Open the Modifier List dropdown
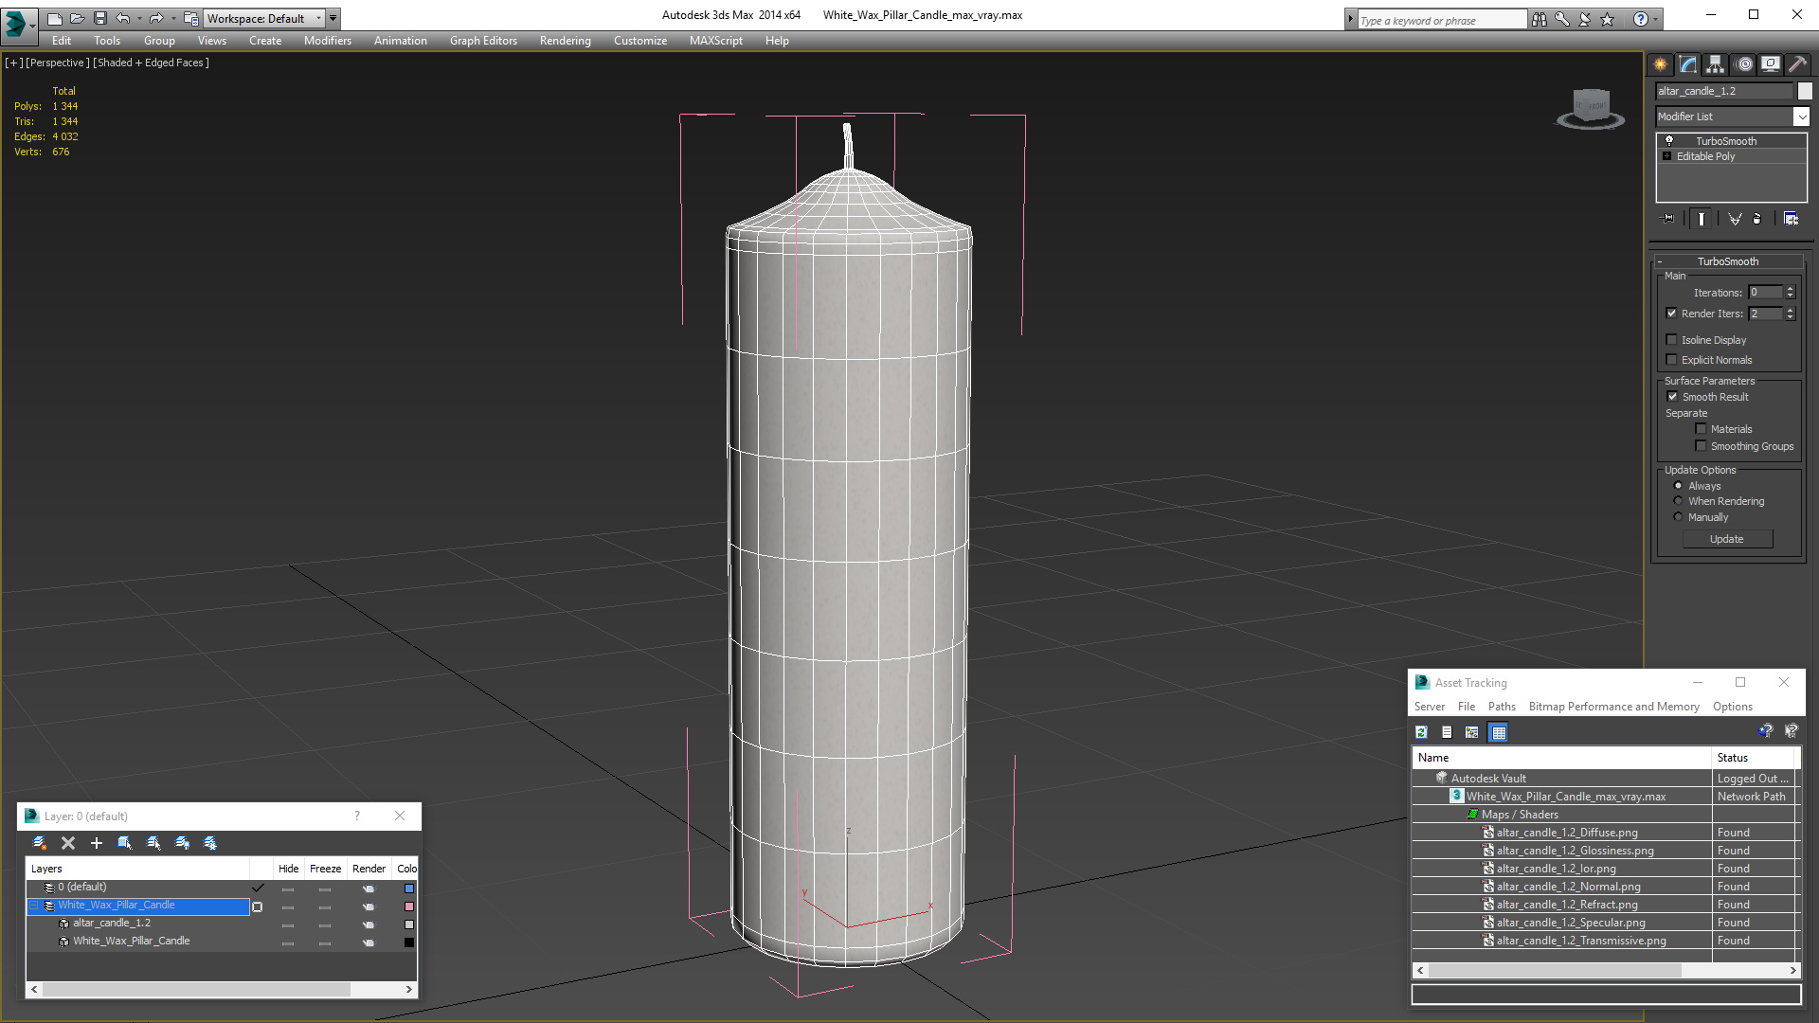Image resolution: width=1819 pixels, height=1023 pixels. click(1800, 117)
